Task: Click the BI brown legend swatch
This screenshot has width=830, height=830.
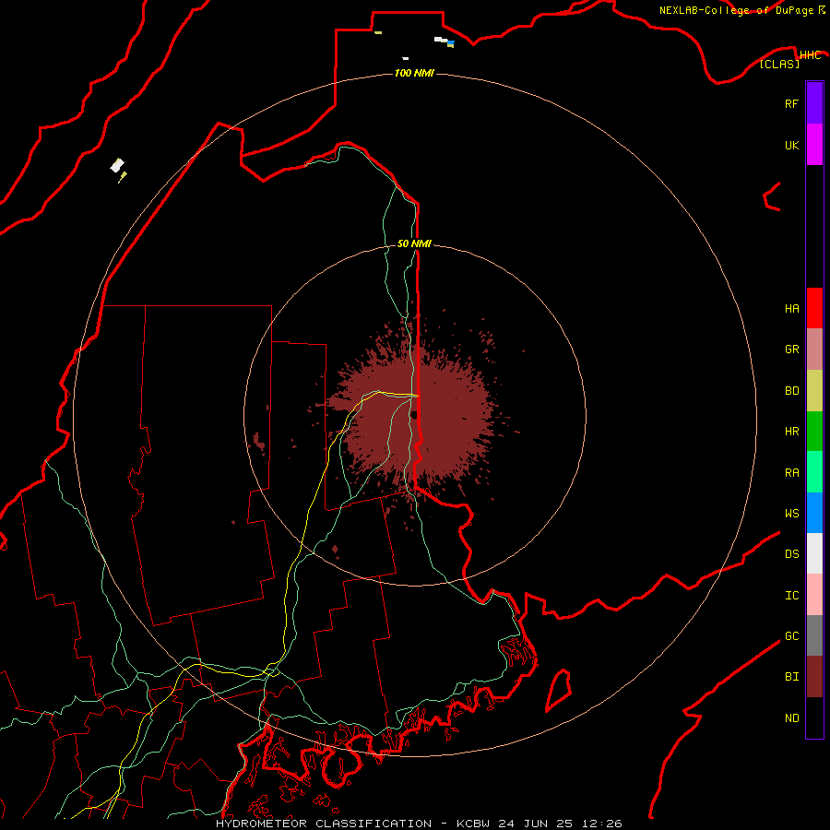Action: [x=814, y=677]
